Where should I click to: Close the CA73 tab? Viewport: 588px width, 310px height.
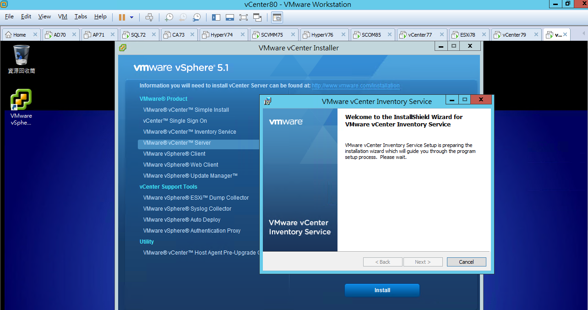[193, 35]
